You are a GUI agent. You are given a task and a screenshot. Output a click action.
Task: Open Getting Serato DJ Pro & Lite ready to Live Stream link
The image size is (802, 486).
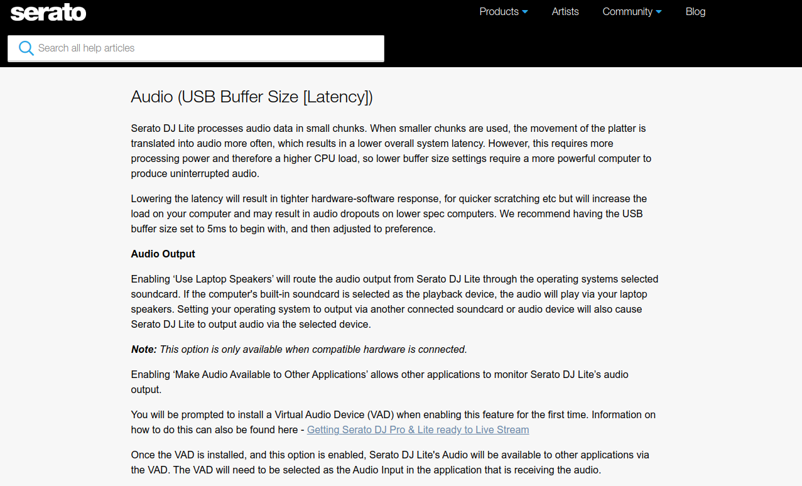pos(418,429)
